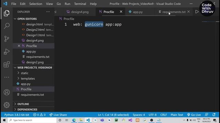The width and height of the screenshot is (220, 123).
Task: Open the Manage gear icon
Action: click(7, 105)
